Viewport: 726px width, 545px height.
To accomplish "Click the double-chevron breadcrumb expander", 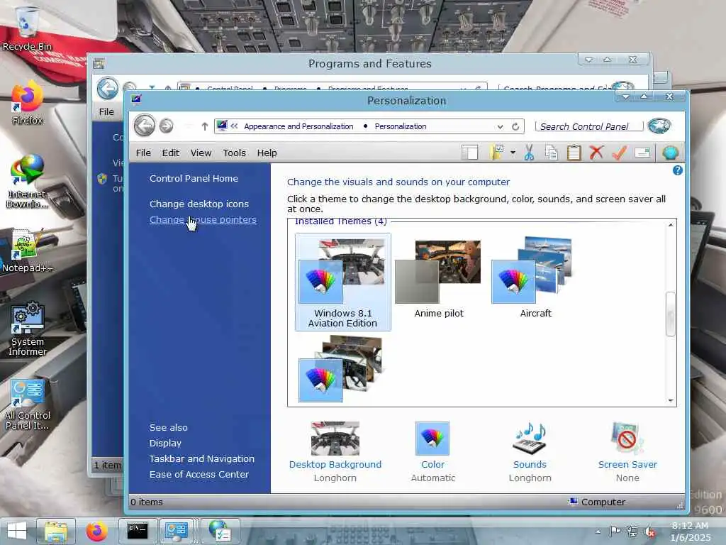I will [x=234, y=126].
